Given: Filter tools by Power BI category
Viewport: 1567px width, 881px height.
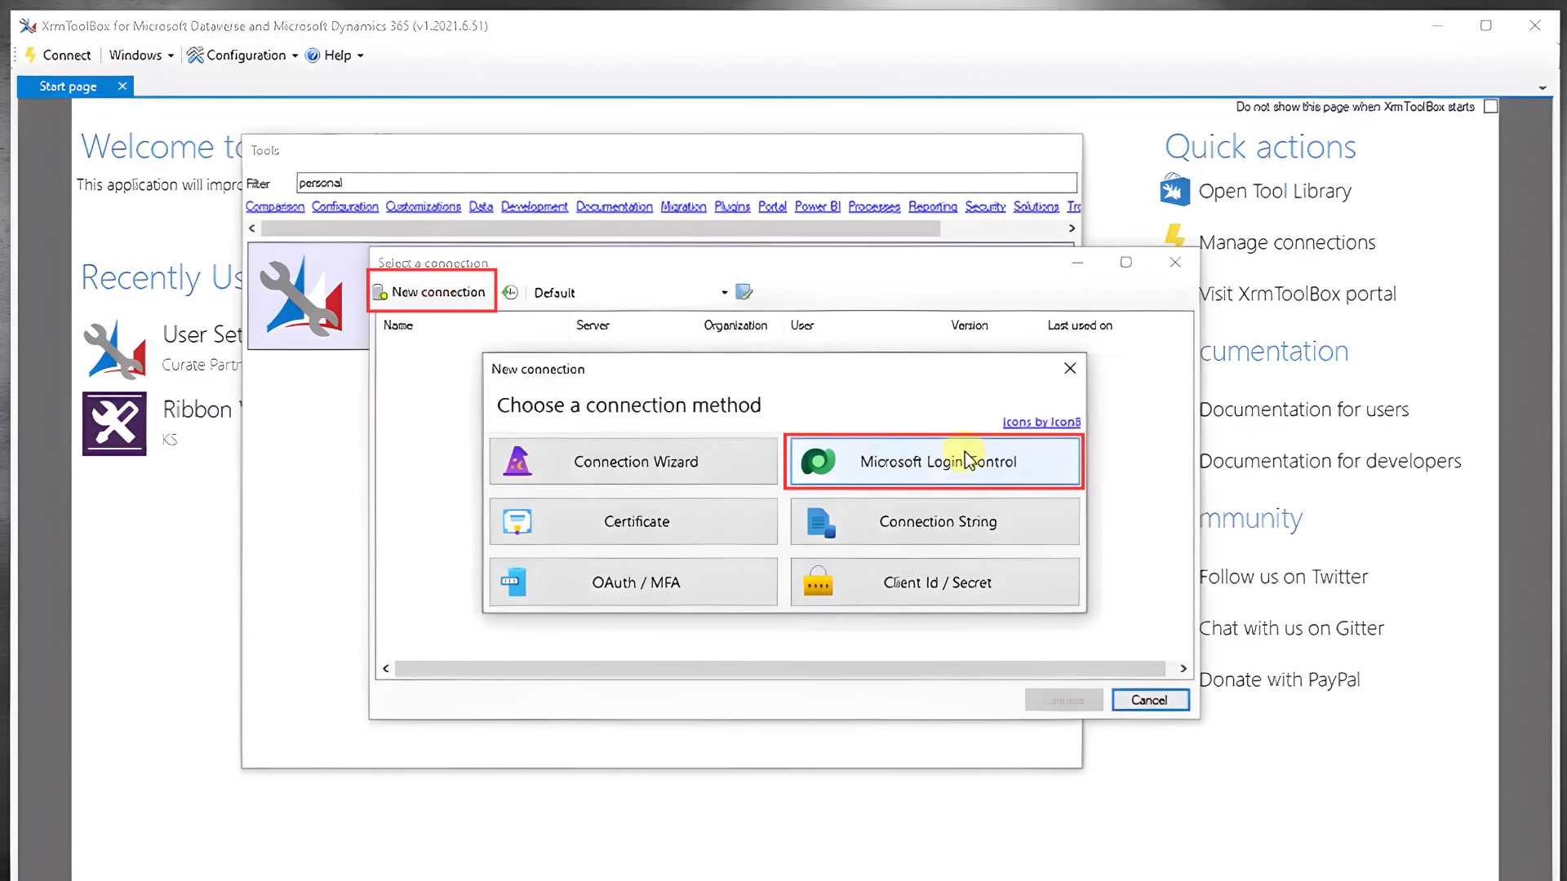Looking at the screenshot, I should tap(818, 207).
